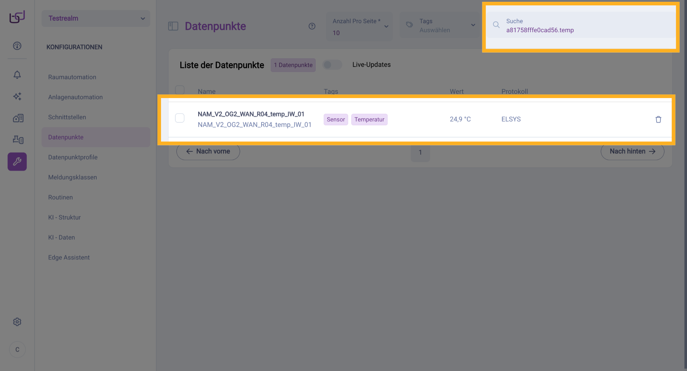
Task: Open the Tags Auswählen dropdown
Action: point(440,25)
